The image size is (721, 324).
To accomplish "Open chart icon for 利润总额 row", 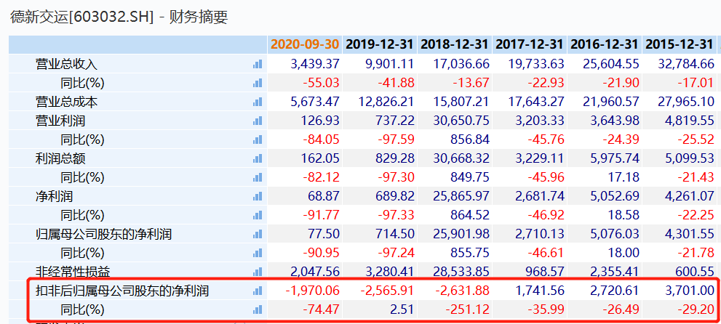I will pyautogui.click(x=257, y=158).
